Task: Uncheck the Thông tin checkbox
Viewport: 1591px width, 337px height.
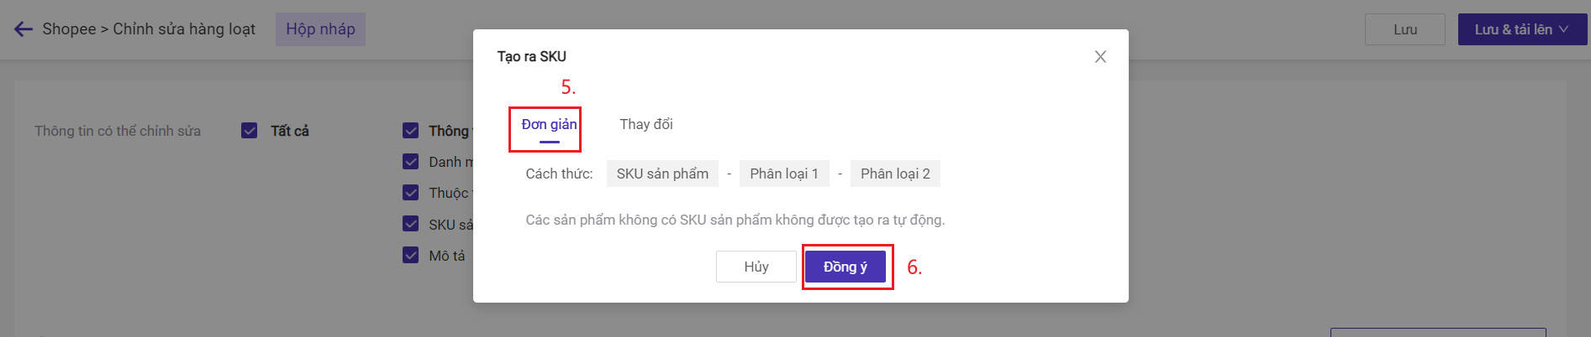Action: pyautogui.click(x=411, y=131)
